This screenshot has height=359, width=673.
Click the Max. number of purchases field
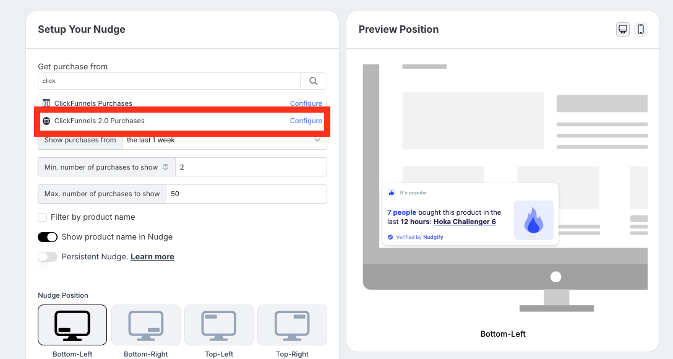pyautogui.click(x=246, y=194)
